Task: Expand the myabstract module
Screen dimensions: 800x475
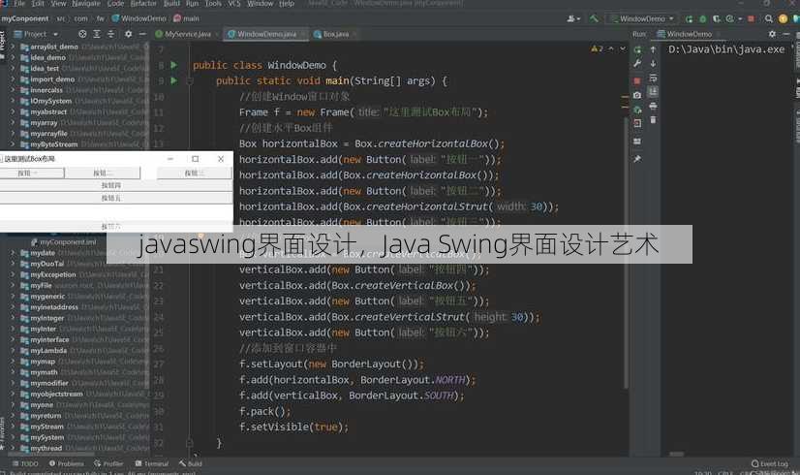Action: (13, 111)
